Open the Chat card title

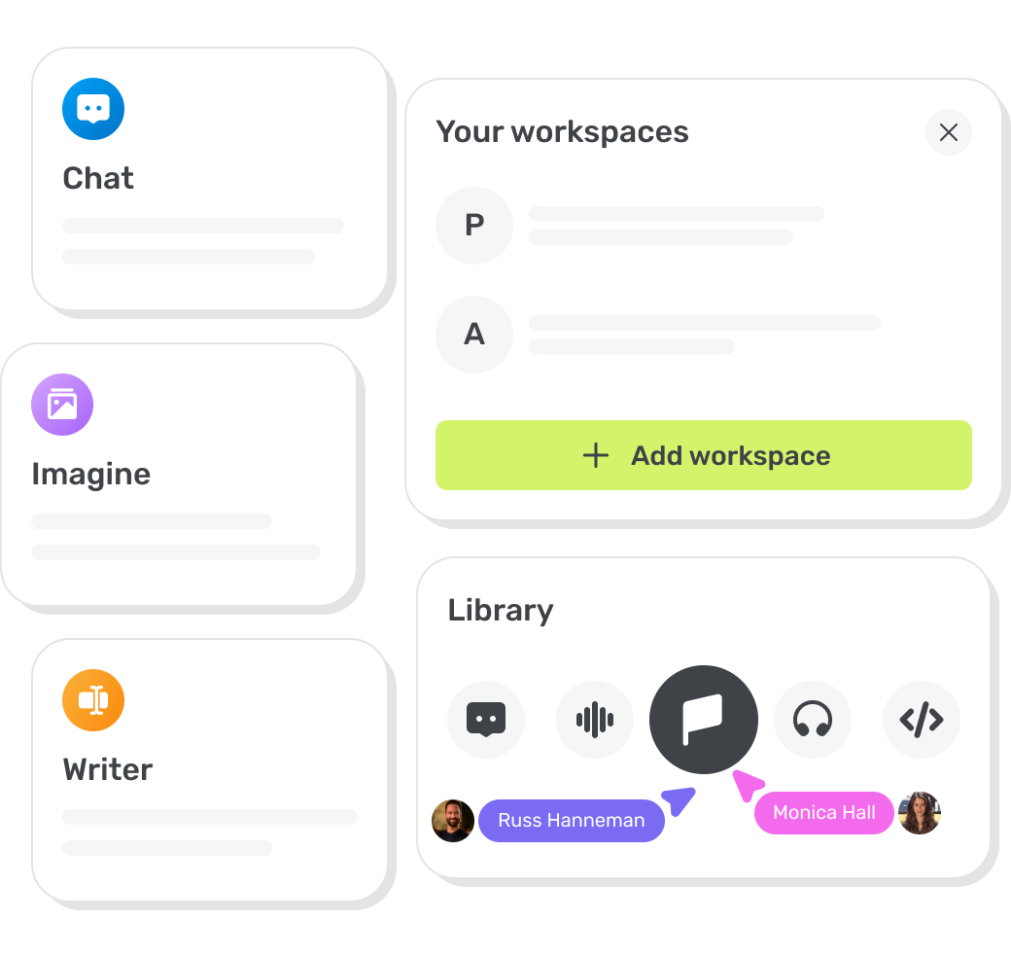pyautogui.click(x=98, y=179)
